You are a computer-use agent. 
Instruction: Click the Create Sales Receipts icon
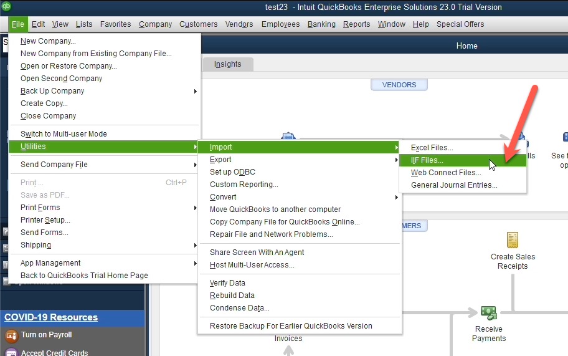pyautogui.click(x=512, y=239)
